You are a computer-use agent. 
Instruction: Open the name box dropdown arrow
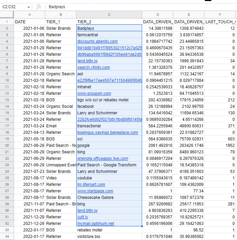(29, 7)
